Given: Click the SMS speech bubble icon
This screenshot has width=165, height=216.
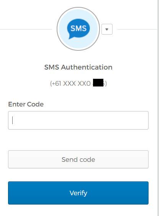Looking at the screenshot, I should tap(78, 29).
